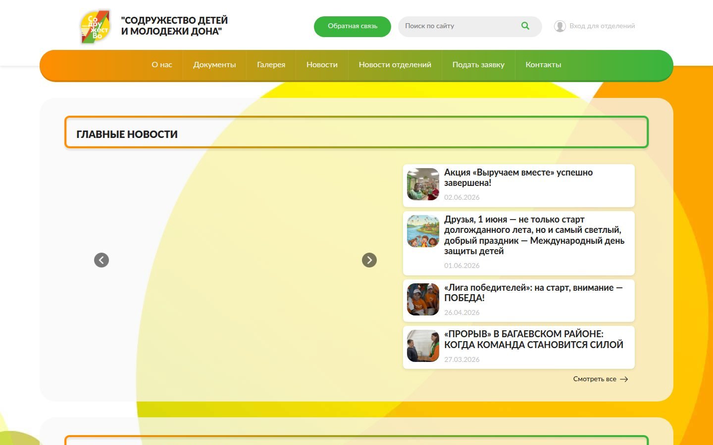Click the Содружество site logo
Screen dimensions: 713x445
[x=95, y=27]
